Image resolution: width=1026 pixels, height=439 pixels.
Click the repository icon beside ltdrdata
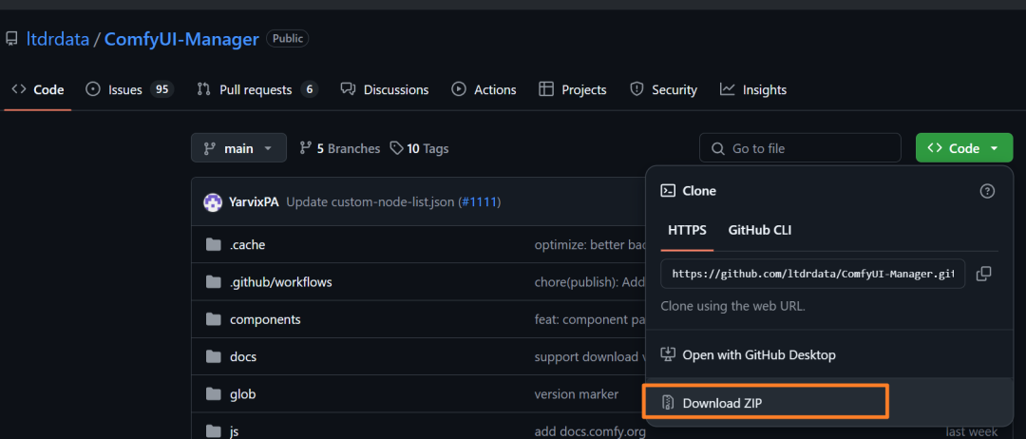click(x=11, y=39)
